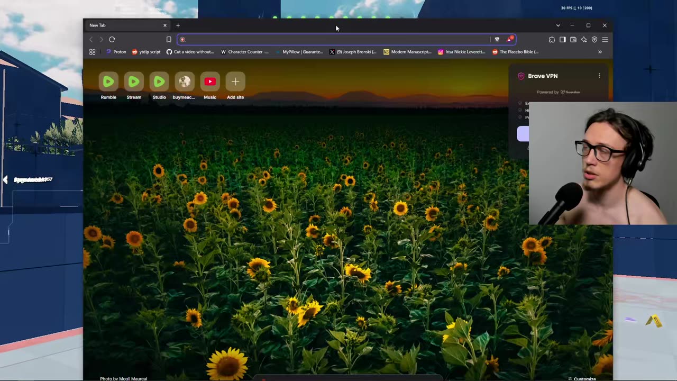The image size is (677, 381).
Task: Toggle the browser sidebar panel icon
Action: coord(562,39)
